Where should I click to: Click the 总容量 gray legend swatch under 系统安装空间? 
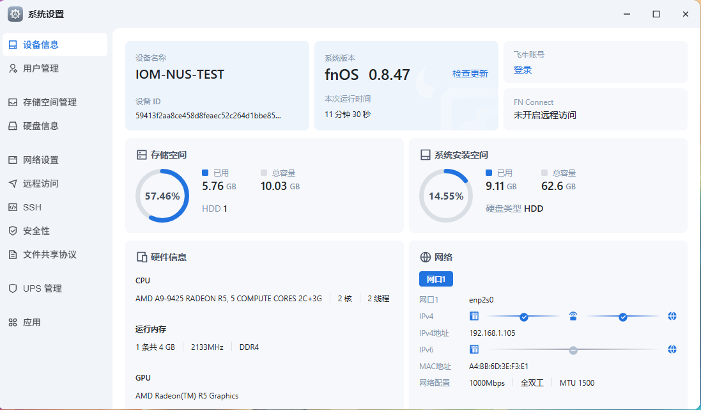(544, 173)
